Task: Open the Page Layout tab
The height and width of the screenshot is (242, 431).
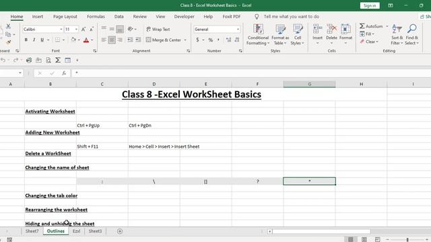Action: pyautogui.click(x=65, y=16)
